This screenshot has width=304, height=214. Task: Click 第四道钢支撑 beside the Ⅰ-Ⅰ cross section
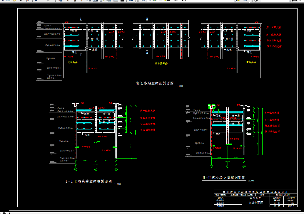pyautogui.click(x=148, y=130)
